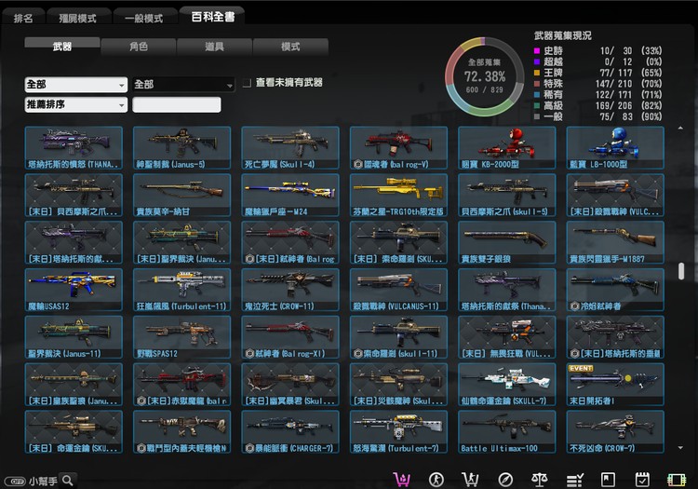Screen dimensions: 698x489
Task: Open the dark 全部 dropdown
Action: (183, 84)
